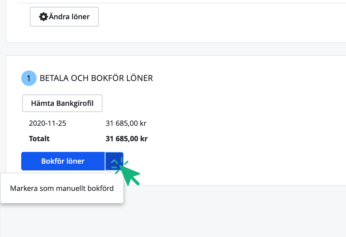Select the Totalt row label
This screenshot has height=237, width=346.
[39, 139]
